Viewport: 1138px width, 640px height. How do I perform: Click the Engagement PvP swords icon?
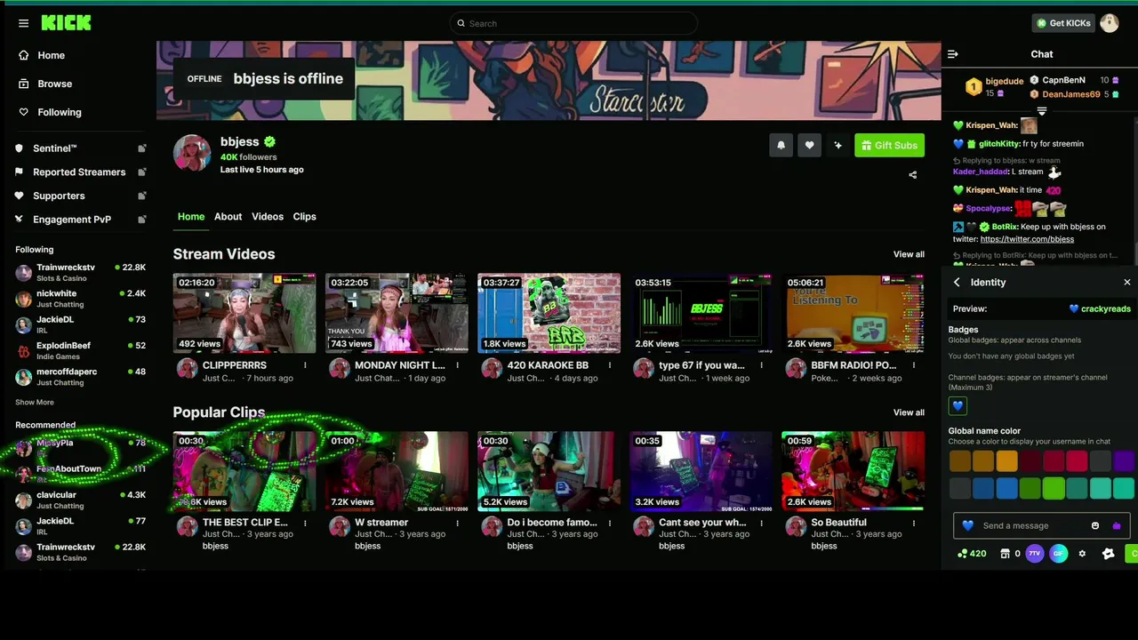(x=20, y=220)
